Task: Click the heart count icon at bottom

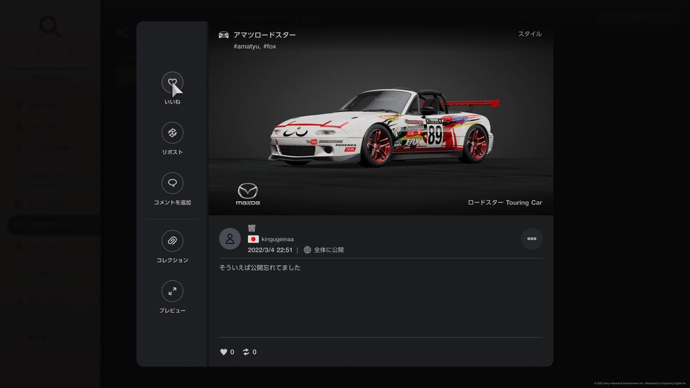Action: 224,352
